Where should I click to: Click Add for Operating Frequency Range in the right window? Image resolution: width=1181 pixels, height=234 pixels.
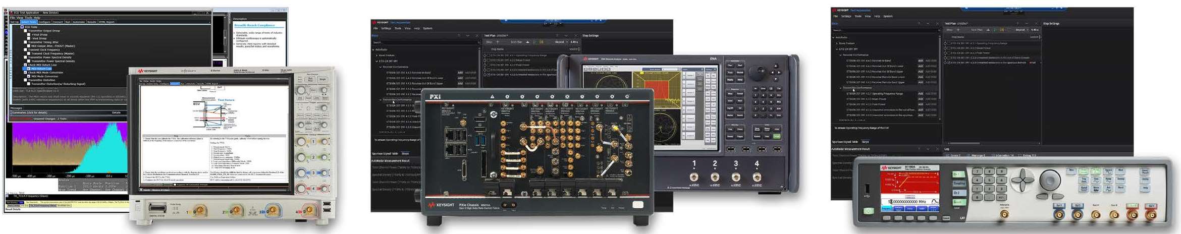coord(921,93)
